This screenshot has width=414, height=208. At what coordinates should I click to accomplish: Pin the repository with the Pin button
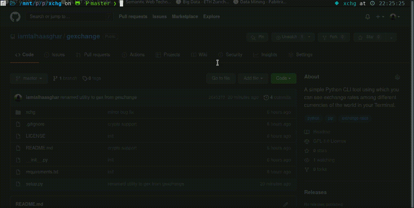coord(257,37)
